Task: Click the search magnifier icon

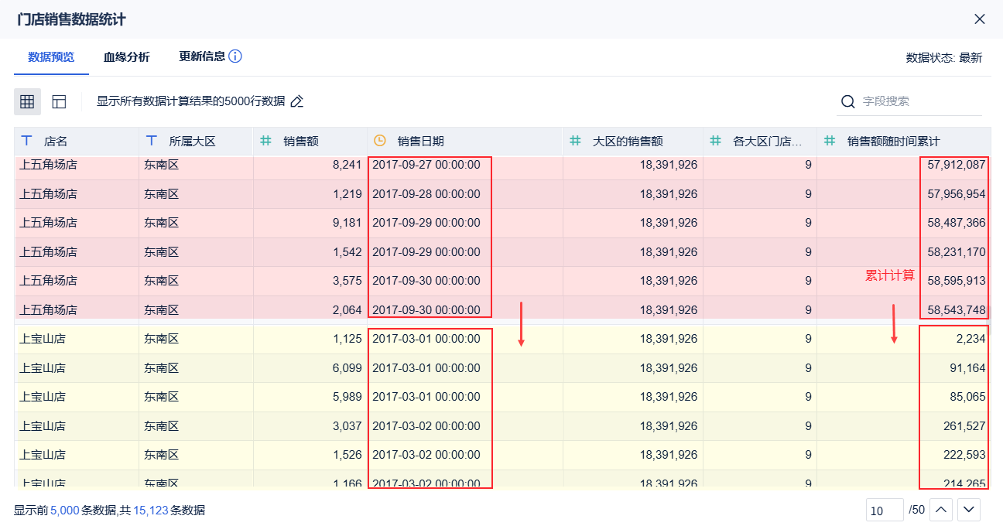Action: (848, 101)
